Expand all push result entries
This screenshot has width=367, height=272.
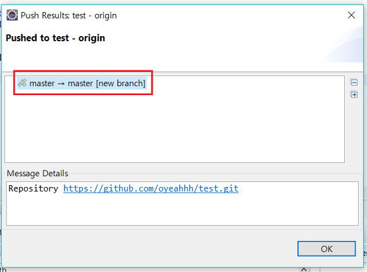point(354,94)
